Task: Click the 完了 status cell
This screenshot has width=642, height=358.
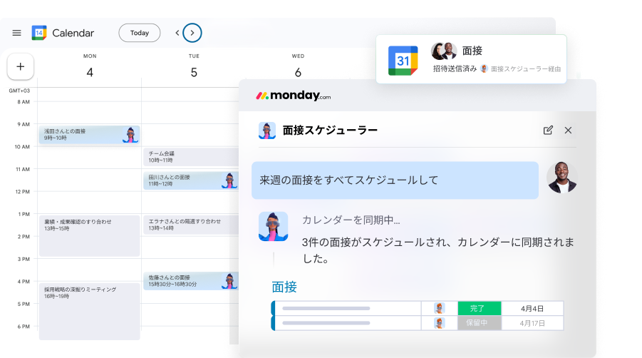Action: coord(479,309)
